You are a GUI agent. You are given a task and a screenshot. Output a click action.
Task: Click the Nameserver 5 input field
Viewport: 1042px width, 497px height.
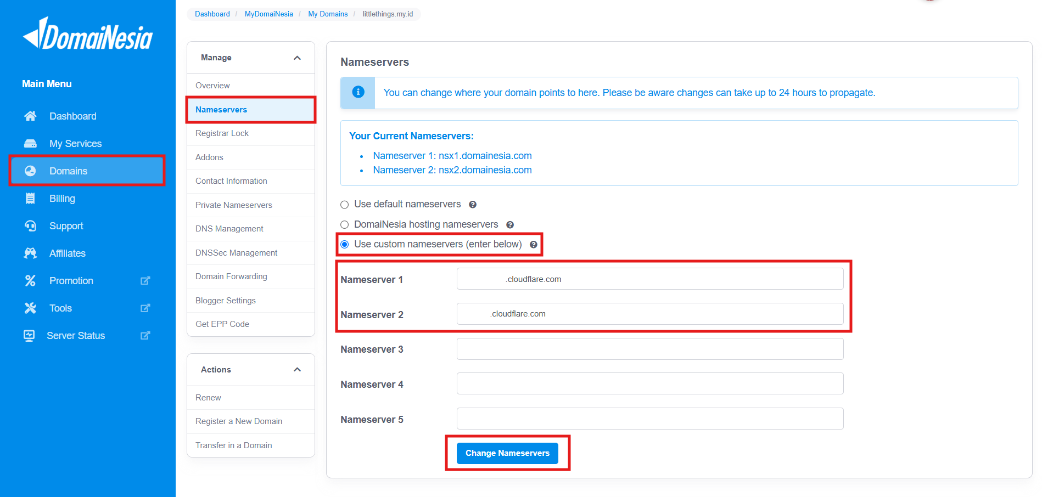coord(650,419)
